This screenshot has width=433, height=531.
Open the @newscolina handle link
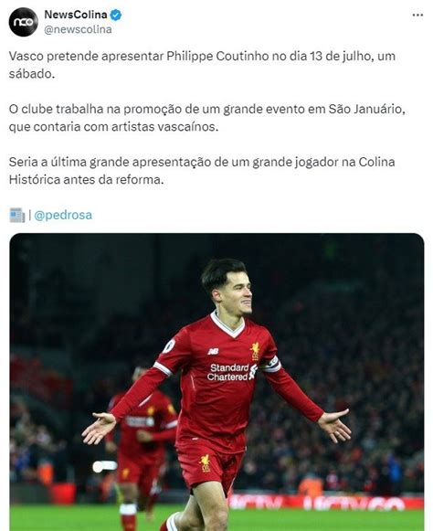78,29
